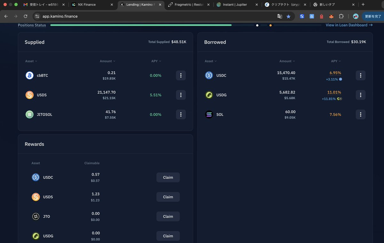Click the USDG borrow APY 11.01%
The image size is (384, 243).
tap(334, 92)
